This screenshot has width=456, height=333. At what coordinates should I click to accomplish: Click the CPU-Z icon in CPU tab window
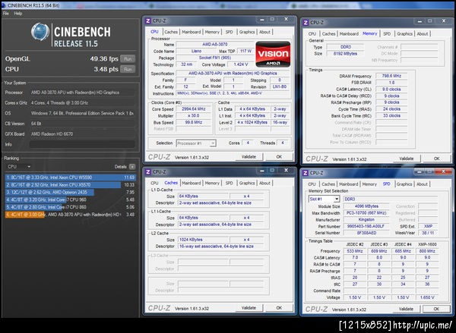click(148, 20)
